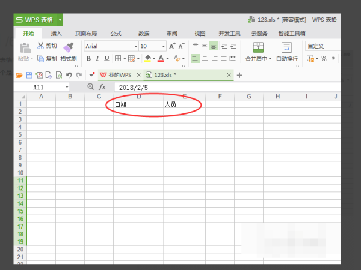Click the currency number format icon
The width and height of the screenshot is (361, 270).
pyautogui.click(x=310, y=58)
